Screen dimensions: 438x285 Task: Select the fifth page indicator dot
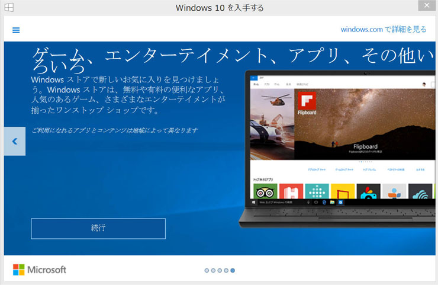point(233,270)
